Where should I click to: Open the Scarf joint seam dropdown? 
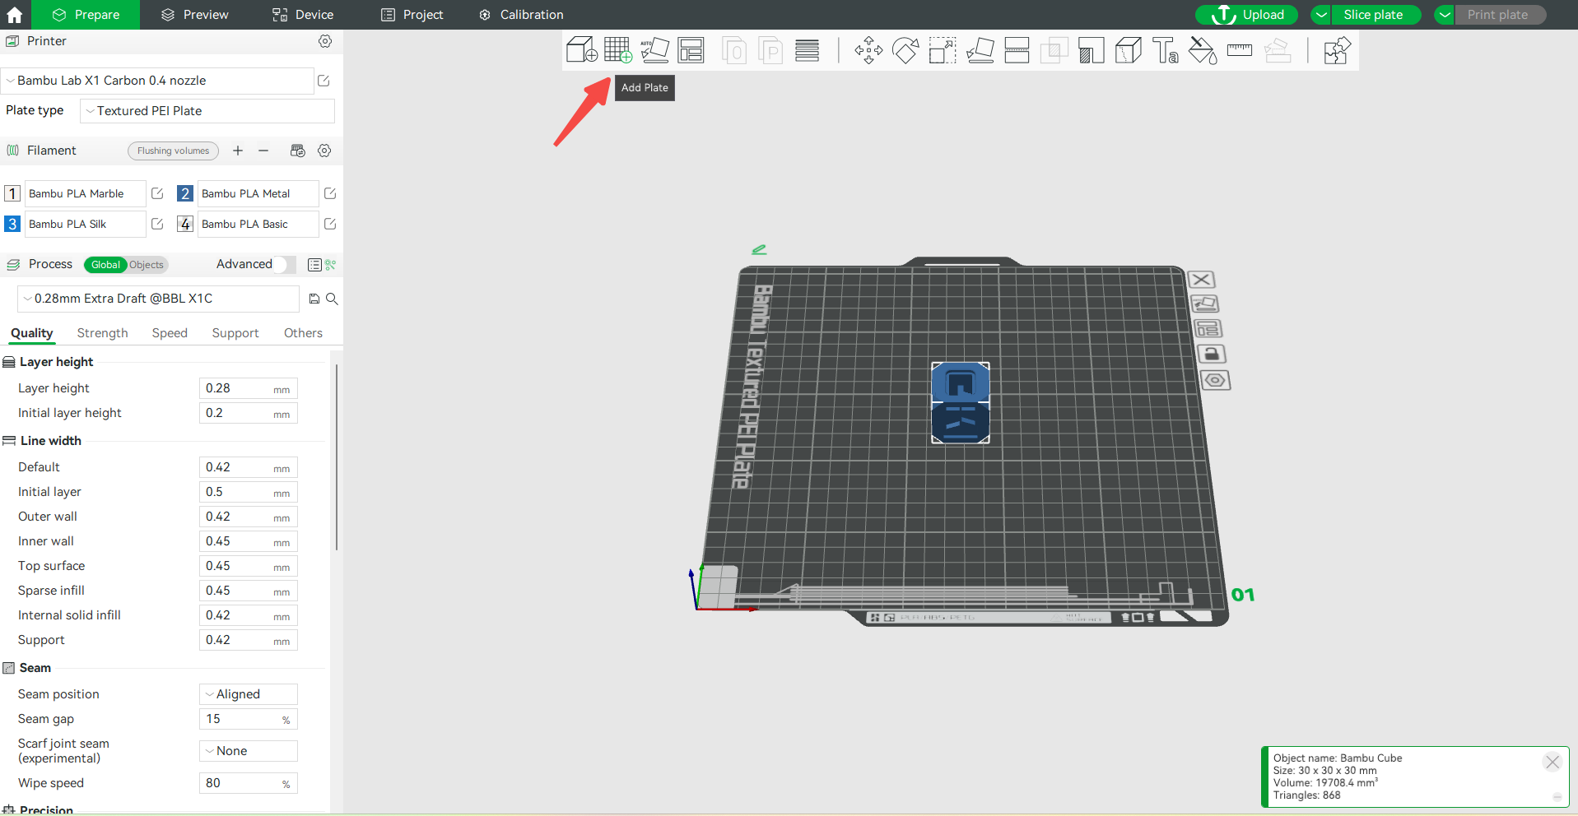pos(248,751)
